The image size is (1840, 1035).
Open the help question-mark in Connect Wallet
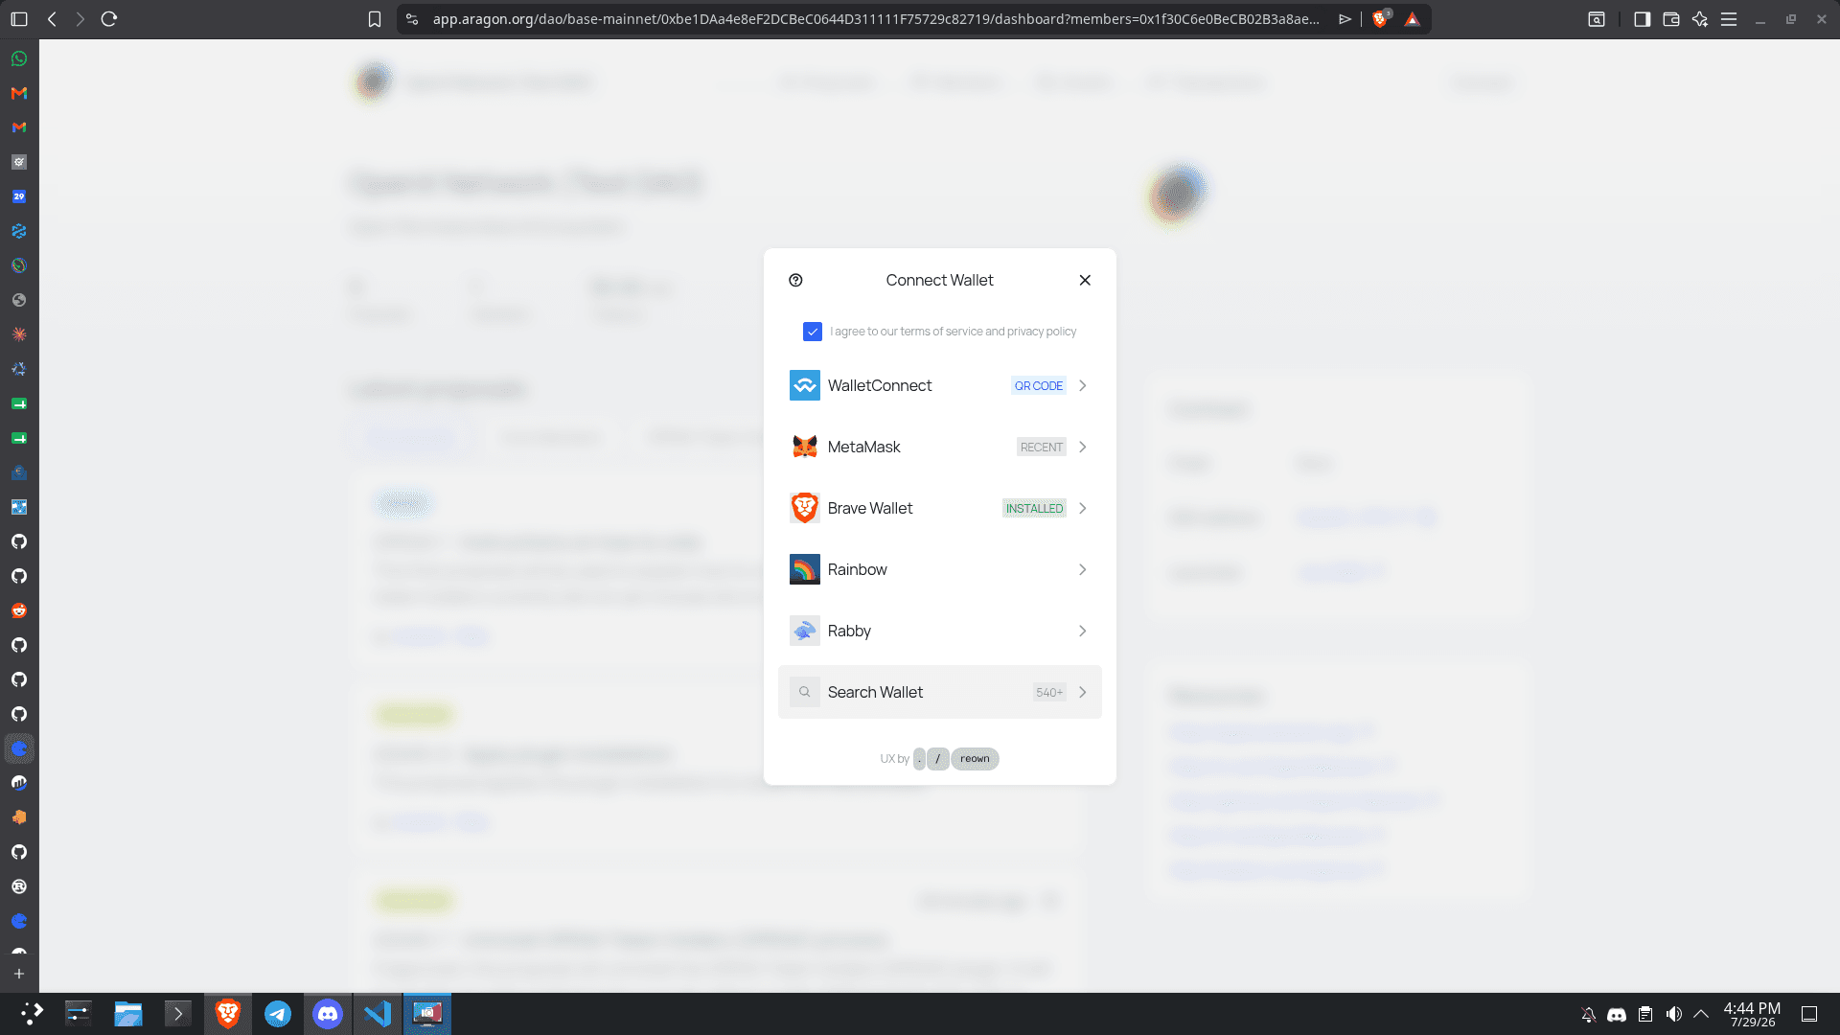795,280
